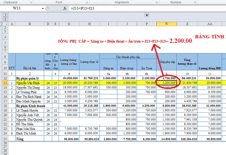226x155 pixels.
Task: Open the Alignment group dialog launcher
Action: (x=157, y=2)
